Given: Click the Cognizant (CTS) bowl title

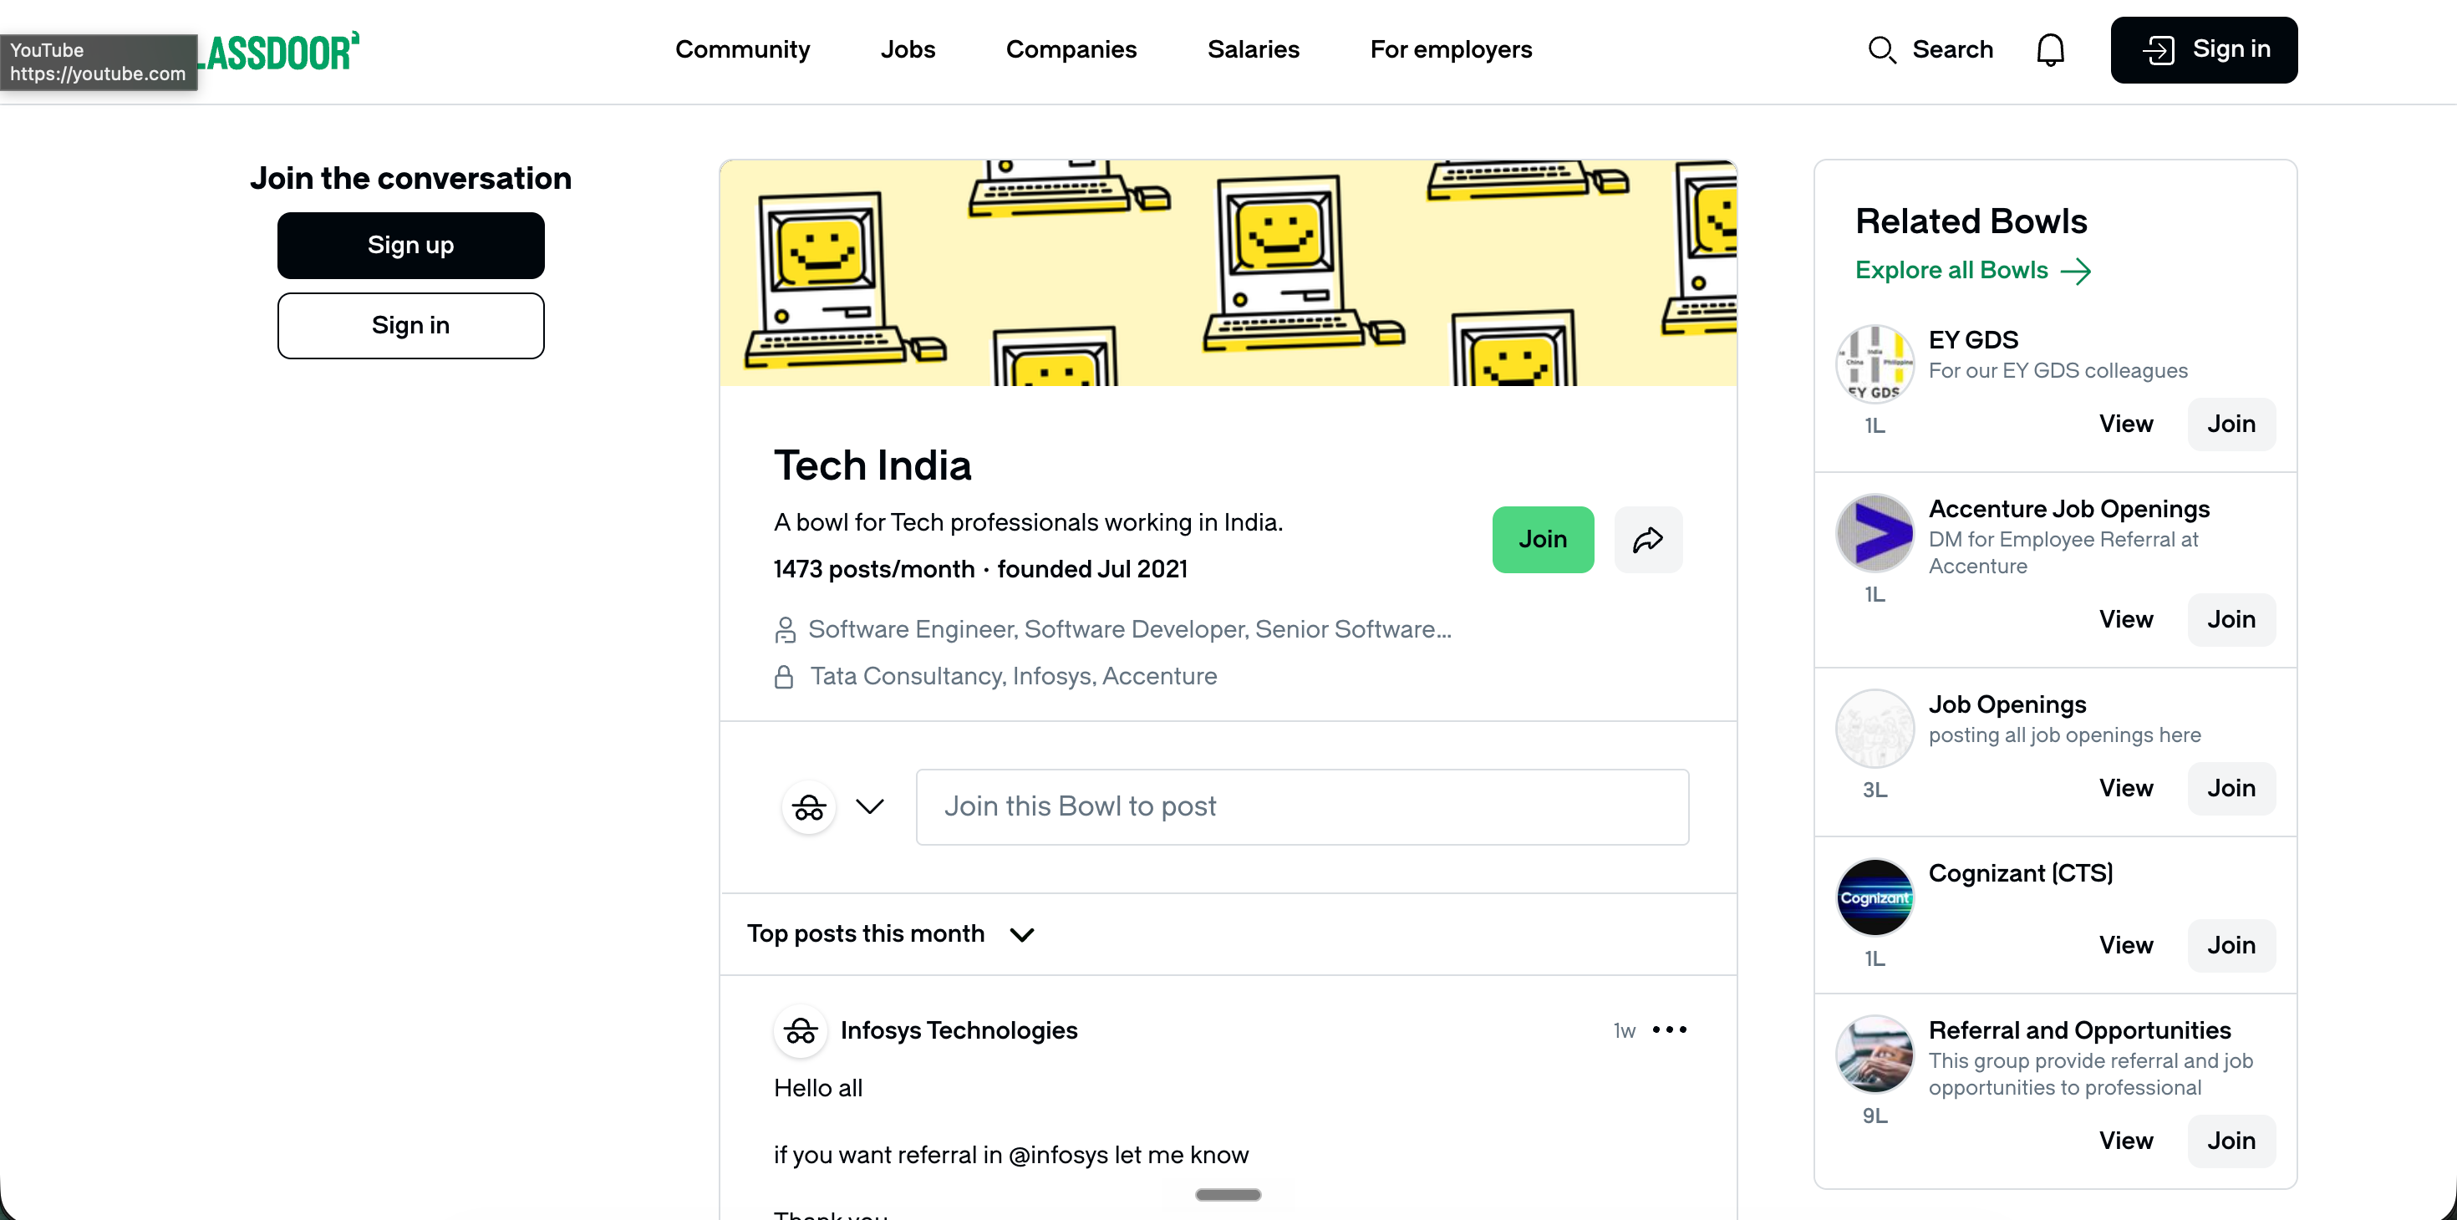Looking at the screenshot, I should (2020, 874).
